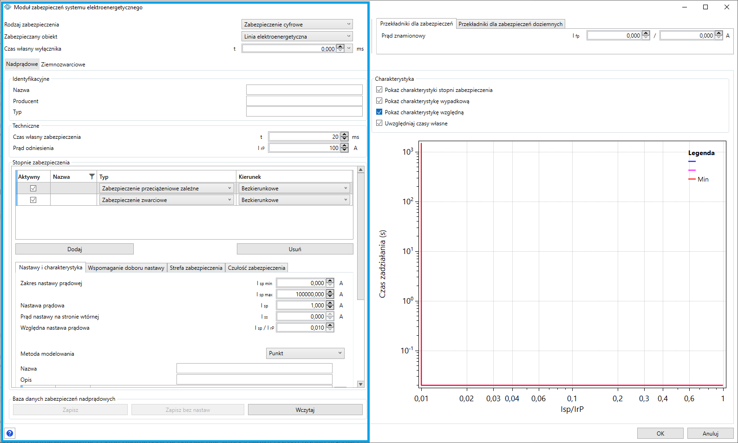Click the app icon in the title bar
The width and height of the screenshot is (738, 443).
point(7,7)
